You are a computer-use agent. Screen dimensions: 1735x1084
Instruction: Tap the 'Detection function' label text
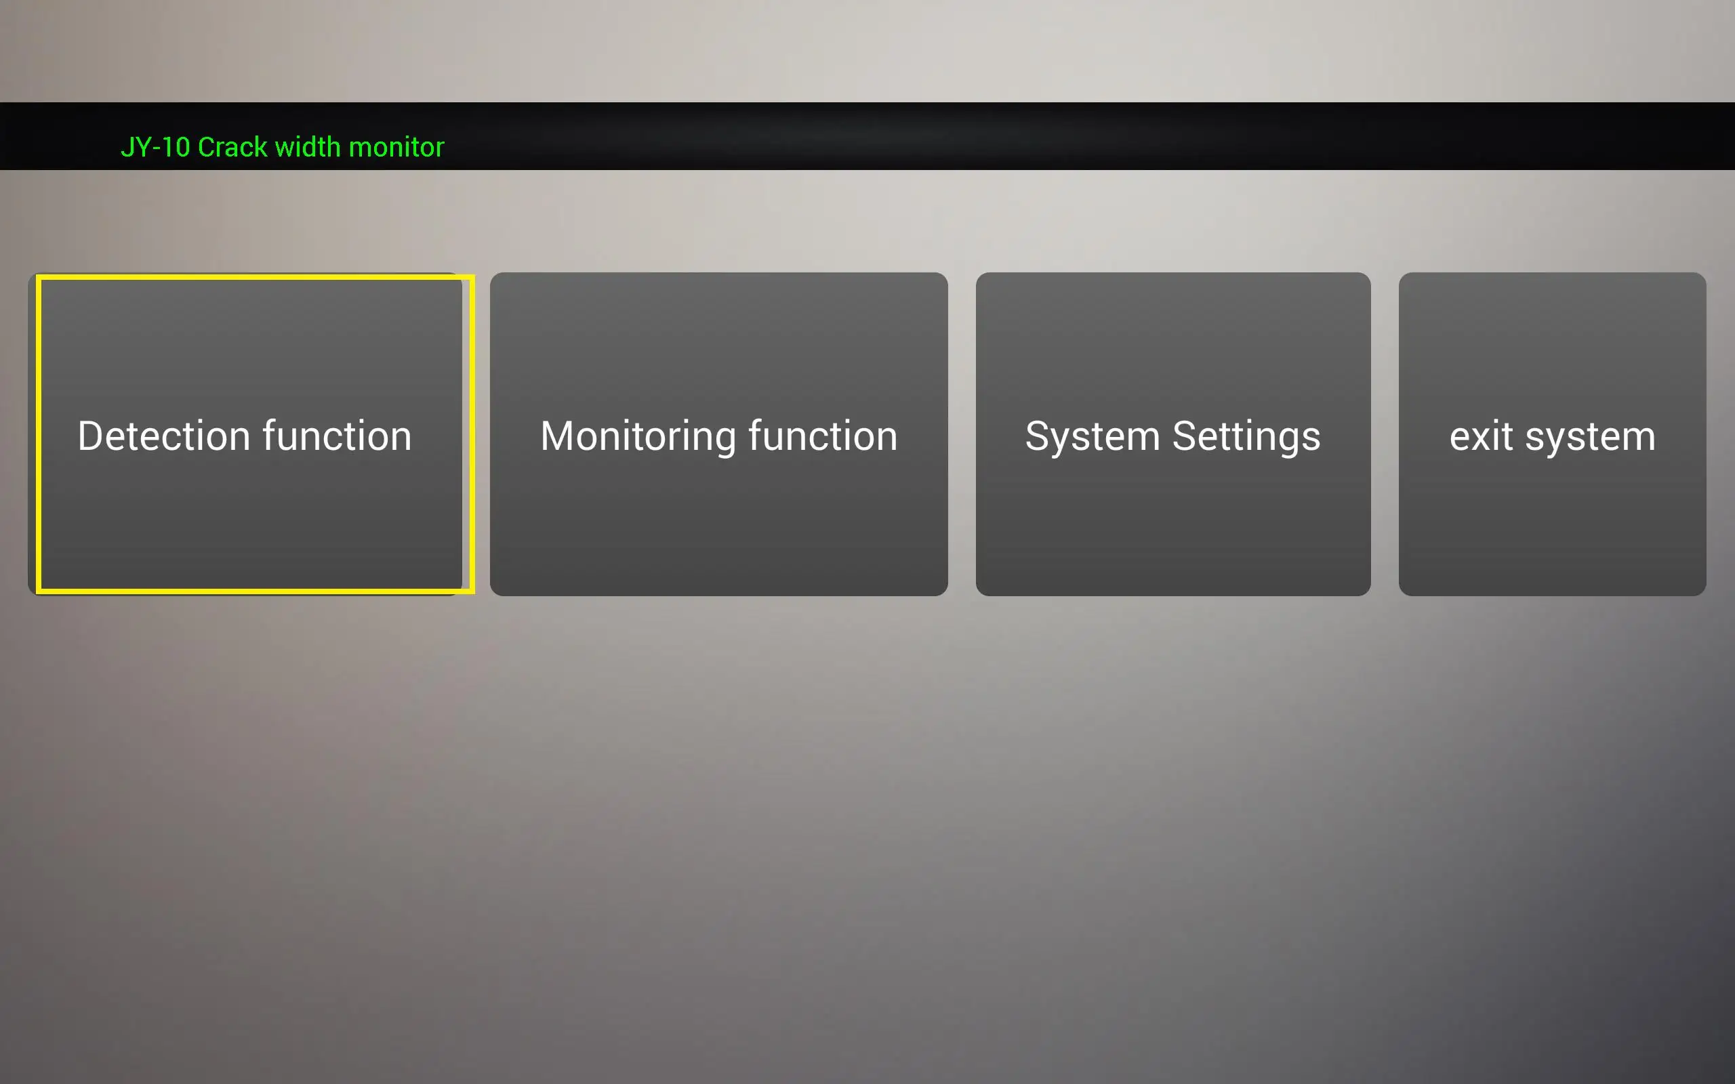click(x=245, y=436)
